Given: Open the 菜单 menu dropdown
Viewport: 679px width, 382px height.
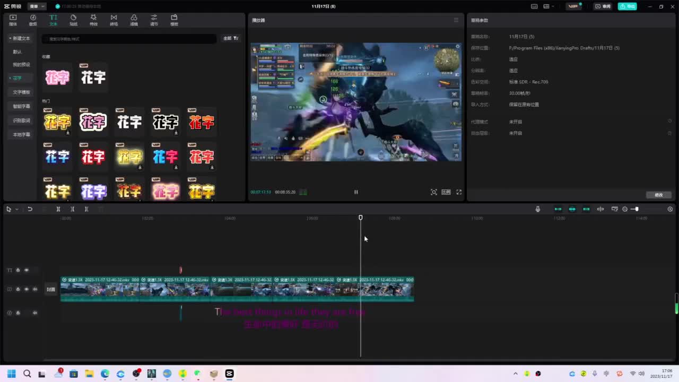Looking at the screenshot, I should (37, 6).
